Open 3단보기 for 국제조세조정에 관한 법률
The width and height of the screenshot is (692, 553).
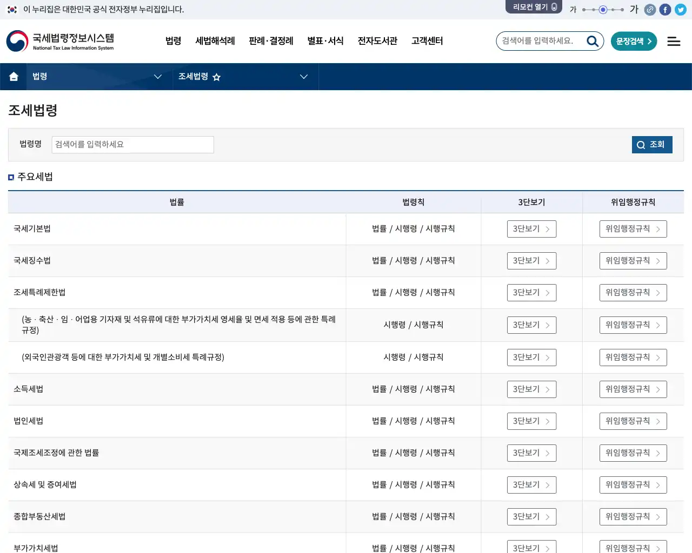(x=531, y=453)
